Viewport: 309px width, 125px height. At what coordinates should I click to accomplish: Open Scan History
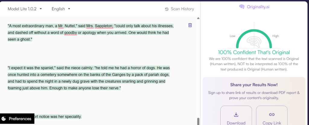coord(179,9)
